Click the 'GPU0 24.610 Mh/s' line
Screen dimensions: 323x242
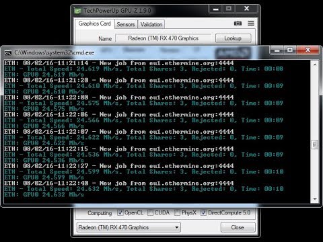44,91
